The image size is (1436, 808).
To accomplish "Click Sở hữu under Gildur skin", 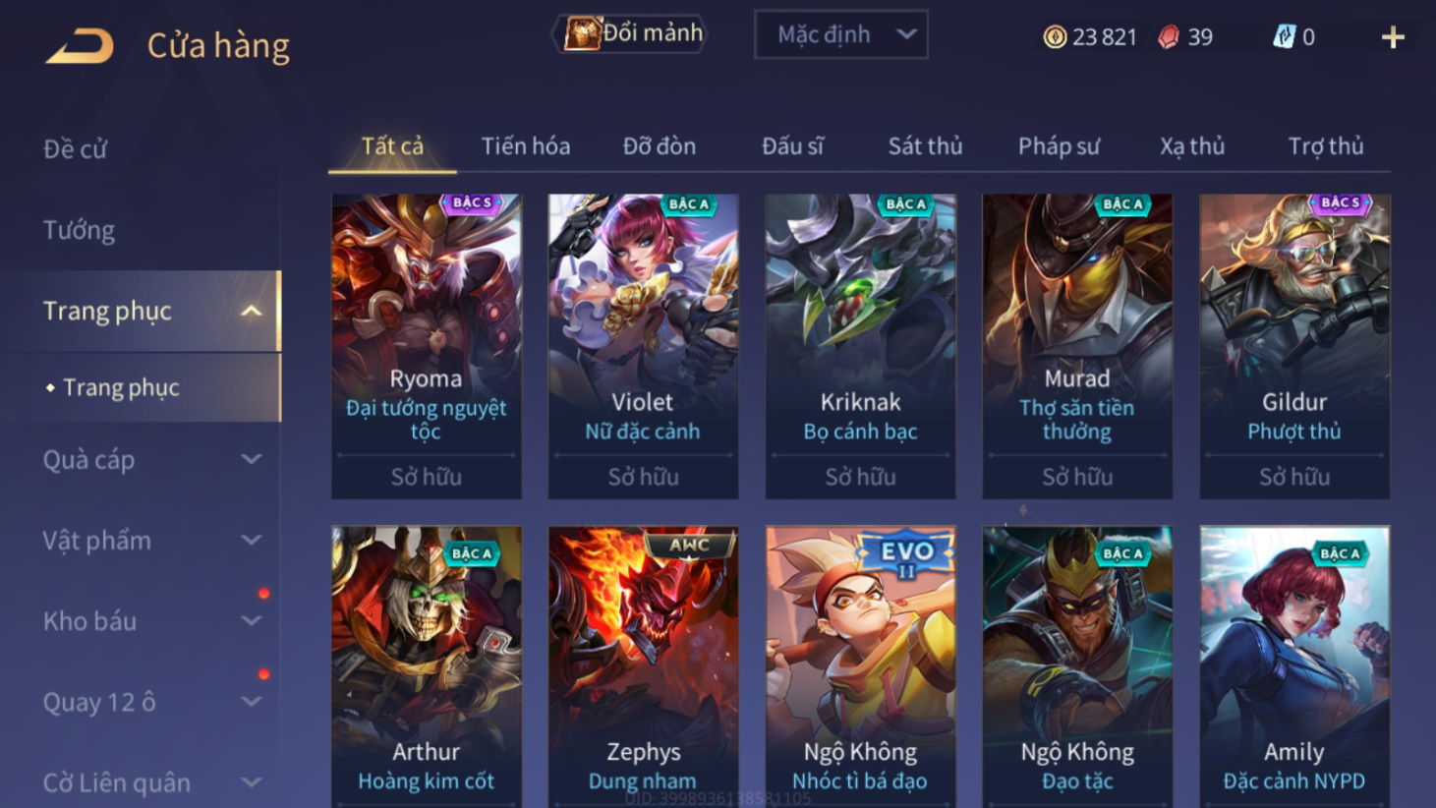I will point(1294,477).
